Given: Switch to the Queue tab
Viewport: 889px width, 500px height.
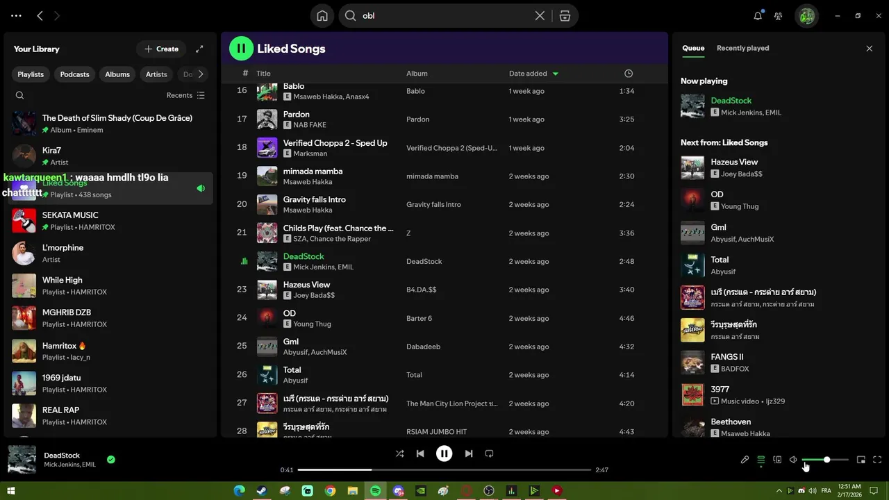Looking at the screenshot, I should point(693,49).
